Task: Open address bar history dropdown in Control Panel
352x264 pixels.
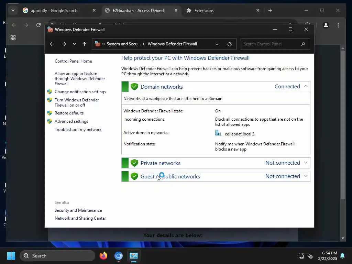Action: pos(217,44)
